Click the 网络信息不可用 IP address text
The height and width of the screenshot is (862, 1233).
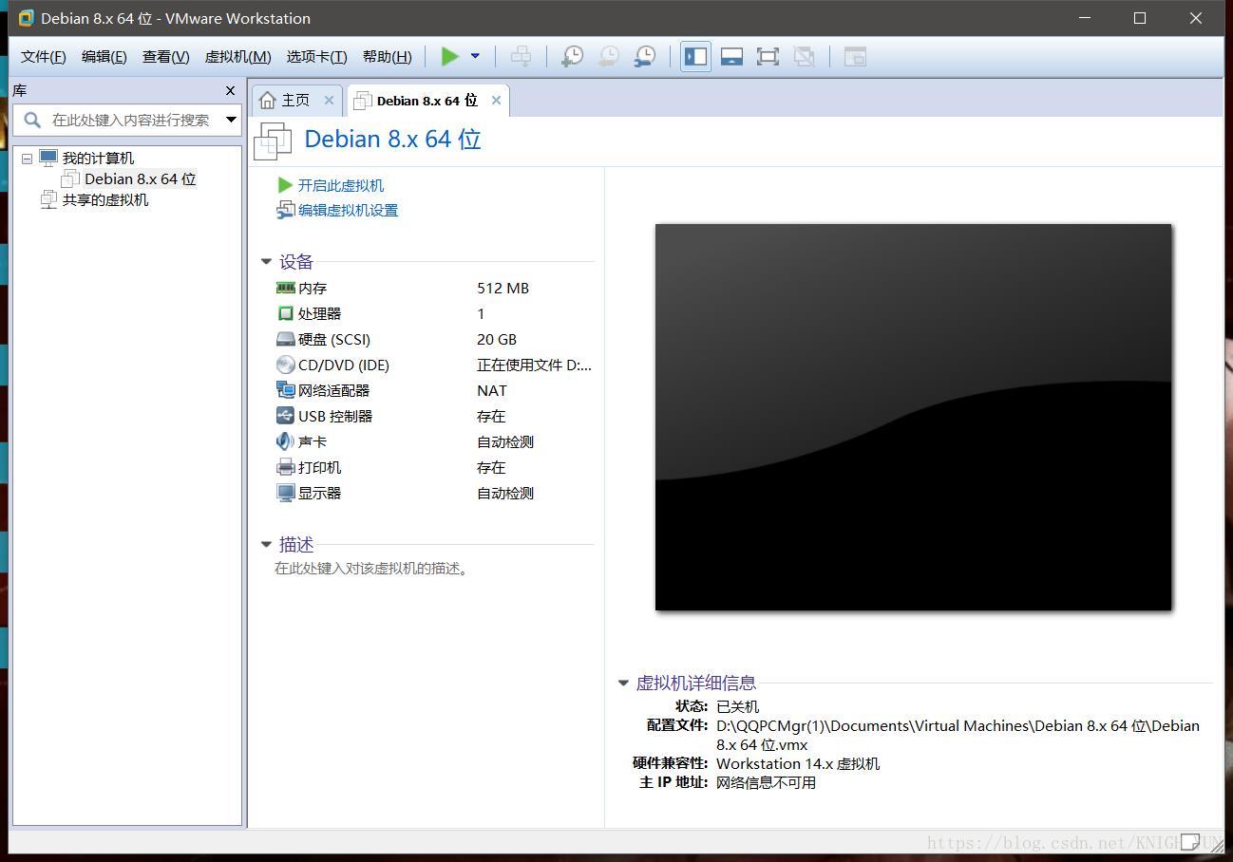coord(766,782)
